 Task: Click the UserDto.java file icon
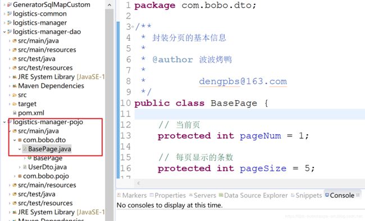pos(25,167)
